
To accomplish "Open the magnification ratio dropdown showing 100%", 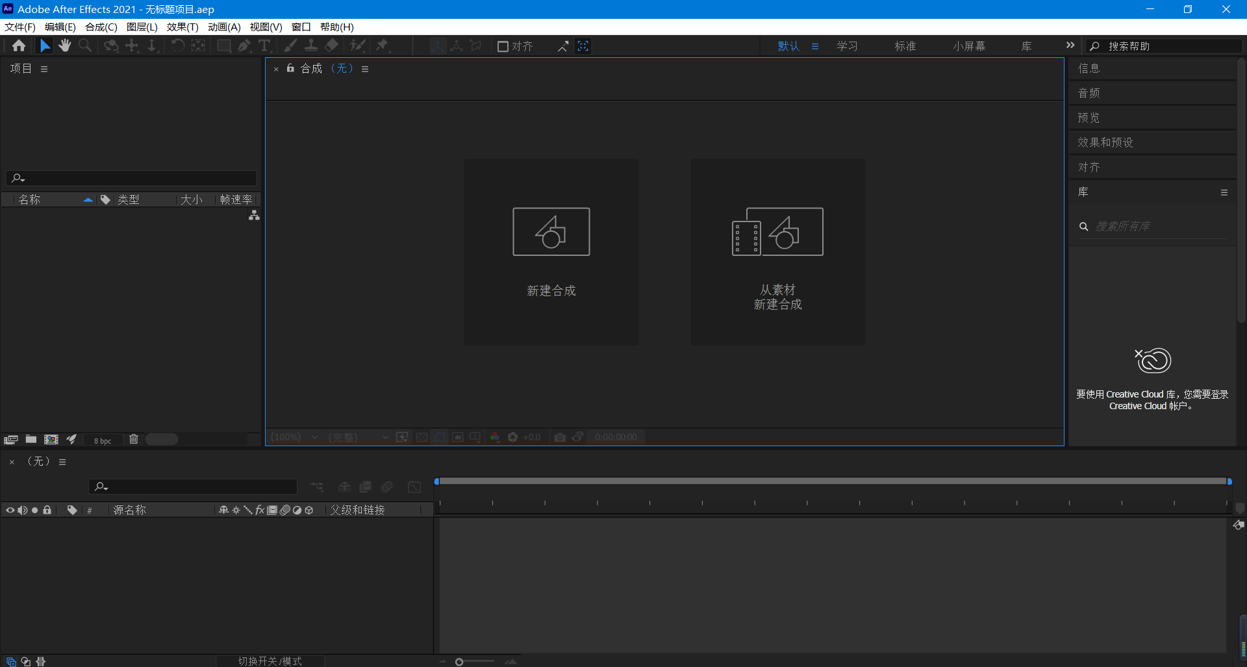I will click(294, 437).
